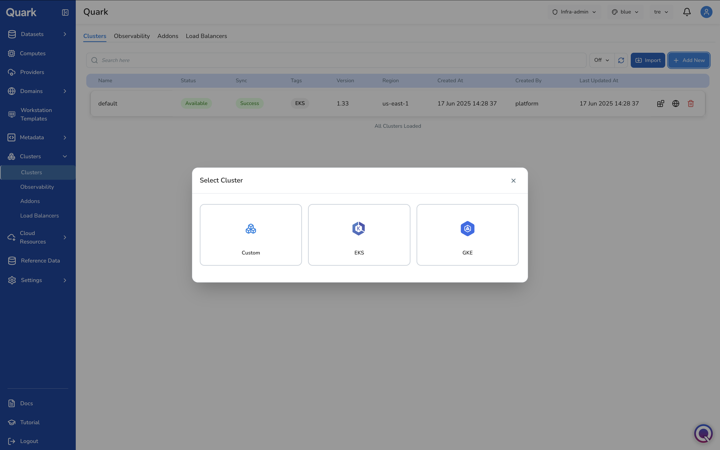This screenshot has height=450, width=720.
Task: Expand Cloud Resources chevron
Action: coord(65,237)
